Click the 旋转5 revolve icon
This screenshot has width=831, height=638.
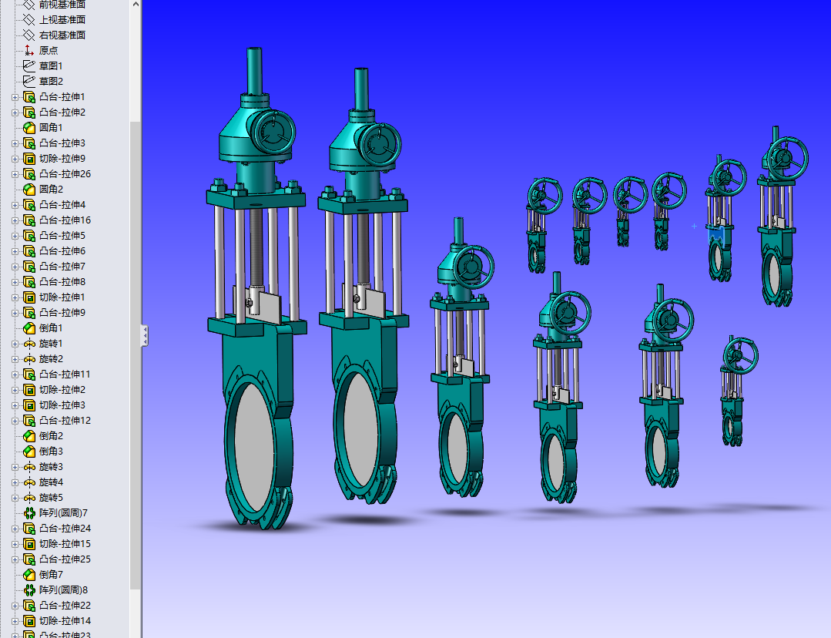[x=29, y=498]
